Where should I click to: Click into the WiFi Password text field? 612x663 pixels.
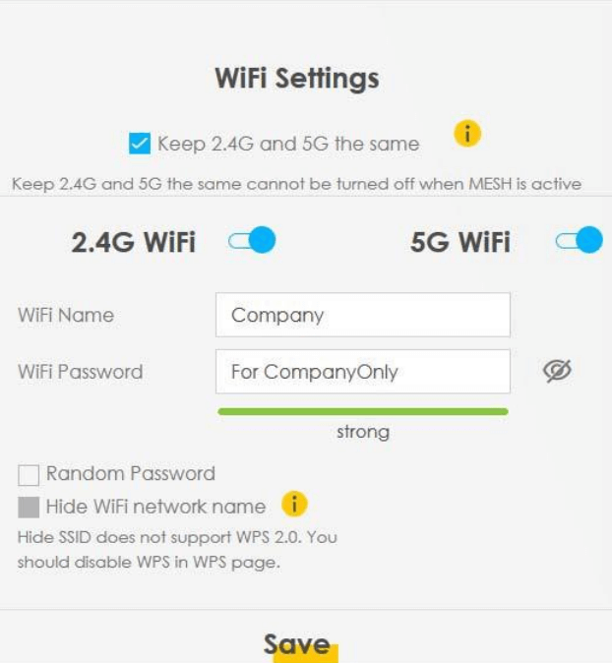coord(362,372)
